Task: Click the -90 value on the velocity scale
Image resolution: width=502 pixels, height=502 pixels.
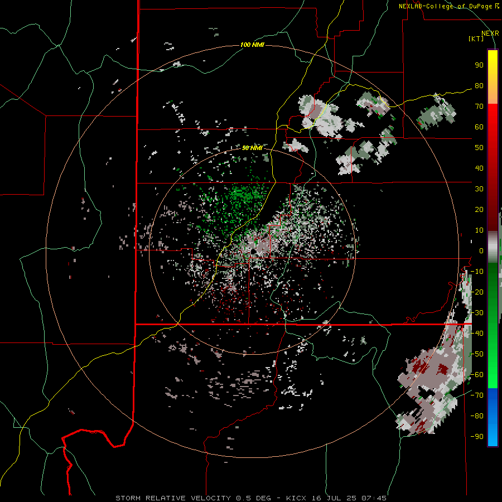Action: tap(477, 436)
